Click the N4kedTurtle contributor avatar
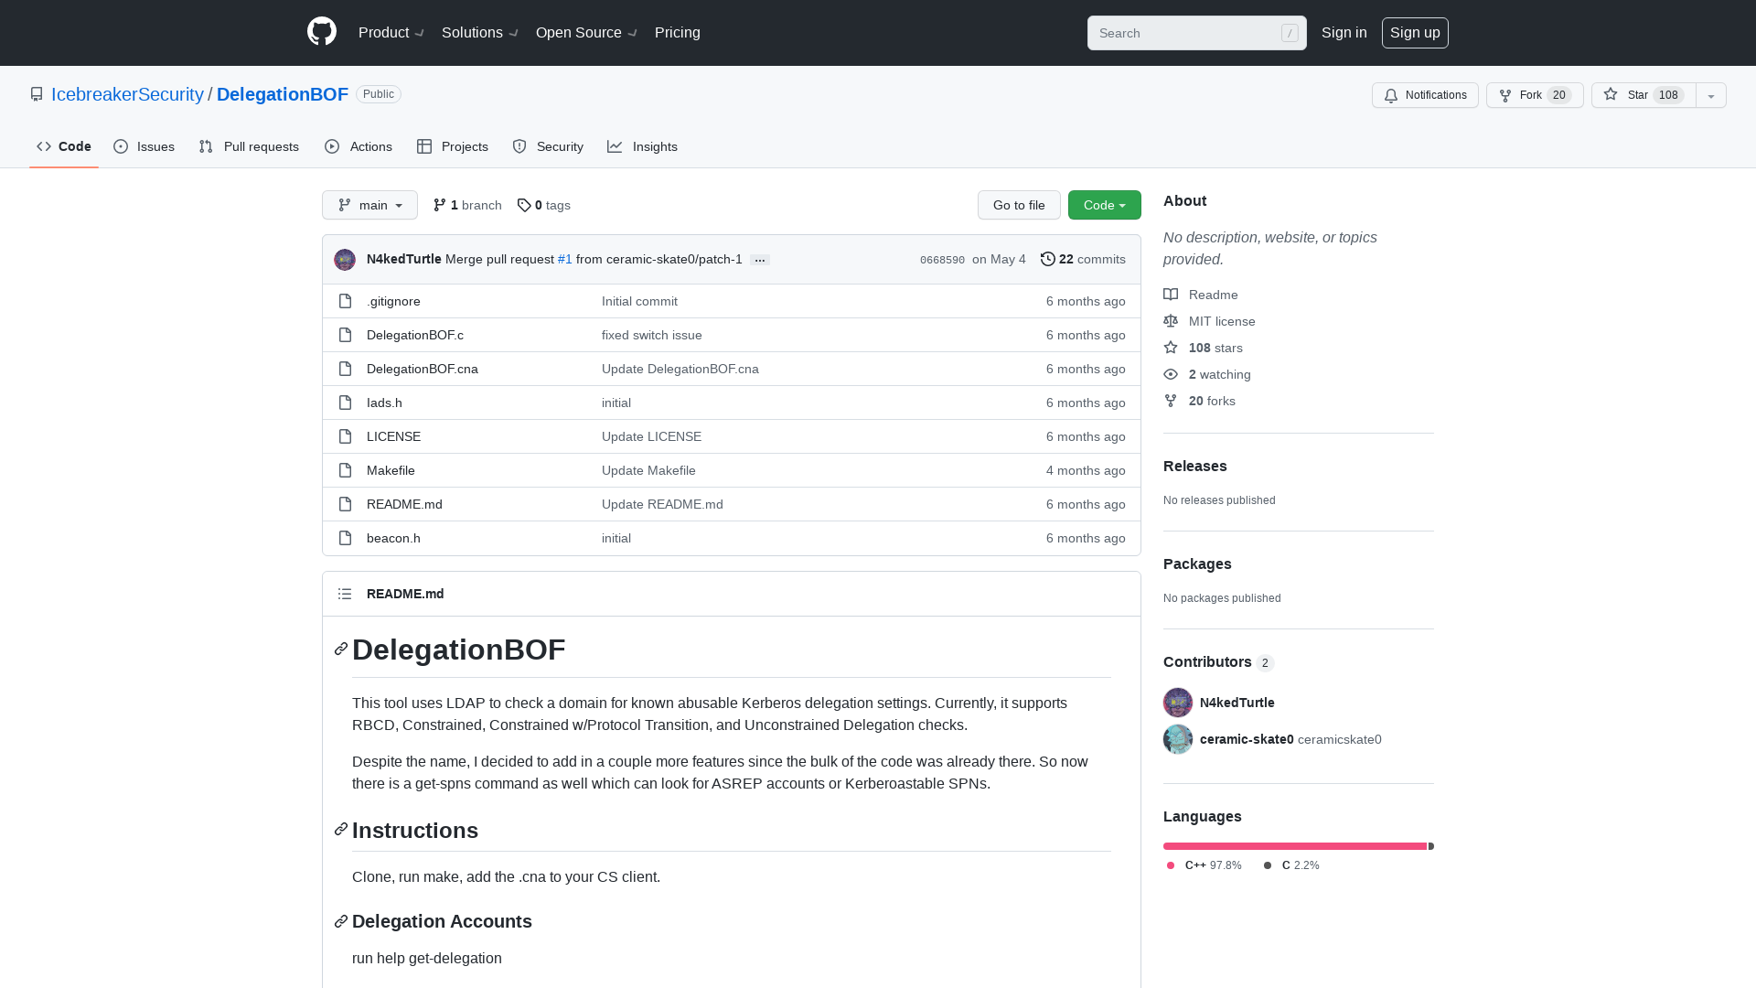 click(1178, 703)
